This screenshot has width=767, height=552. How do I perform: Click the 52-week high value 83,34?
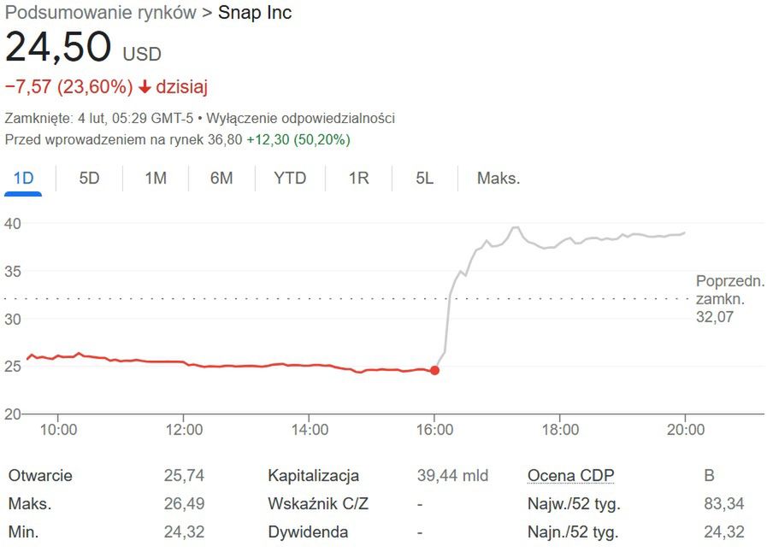click(723, 504)
